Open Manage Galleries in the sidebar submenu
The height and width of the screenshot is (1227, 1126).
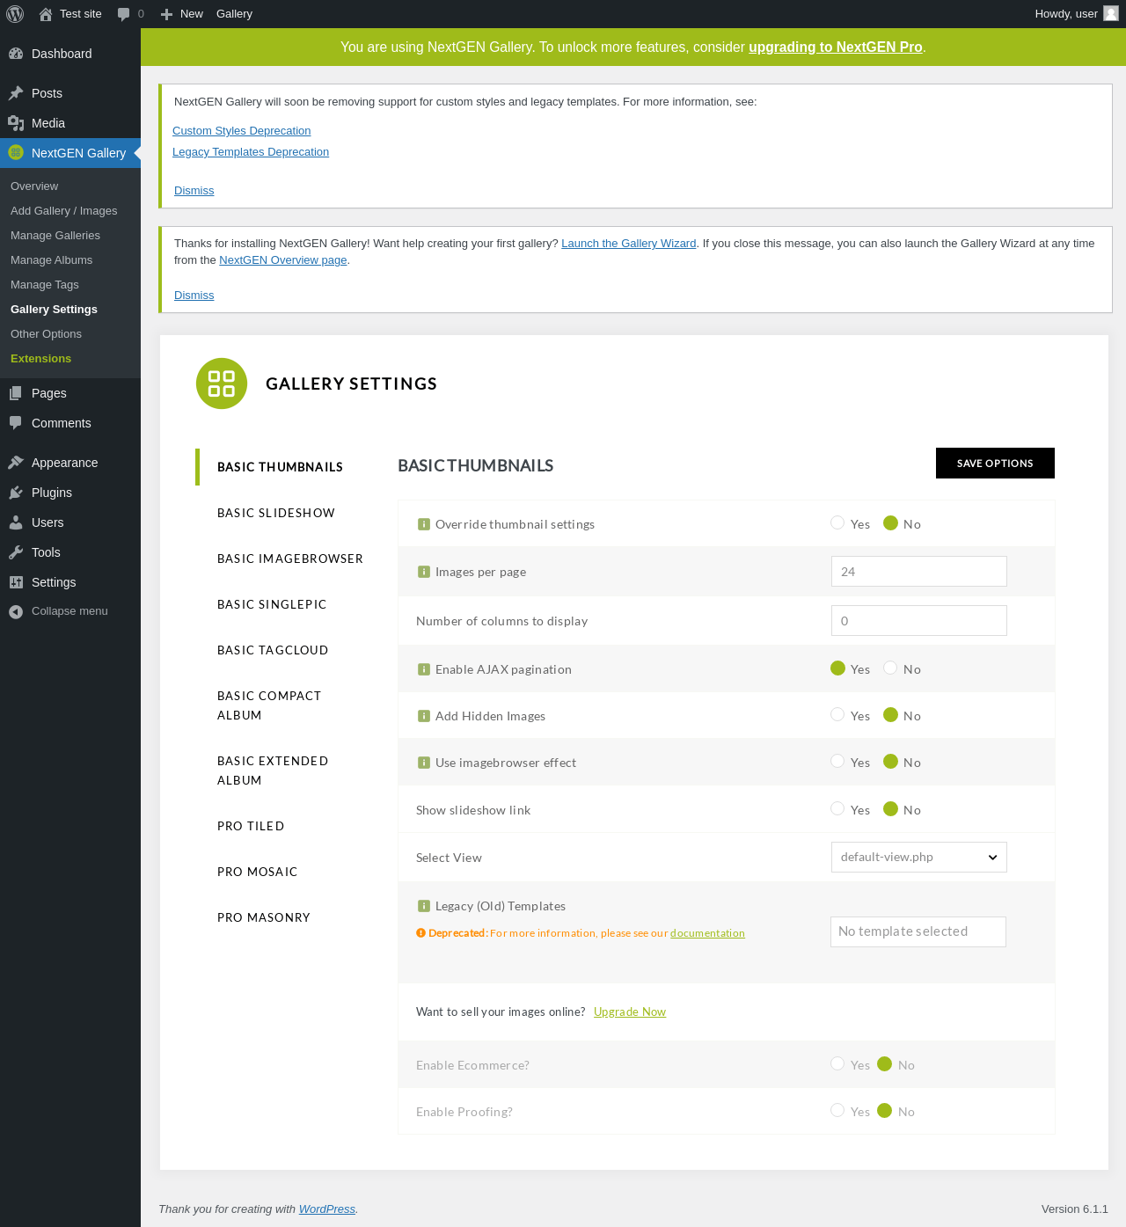click(55, 236)
